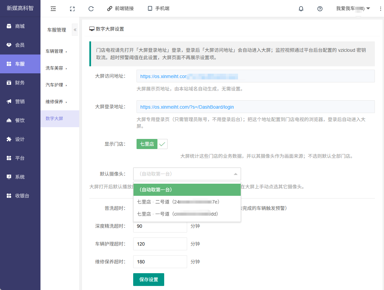This screenshot has height=290, width=384.
Task: Choose the 七里店 · 二号道 camera option
Action: tap(187, 202)
